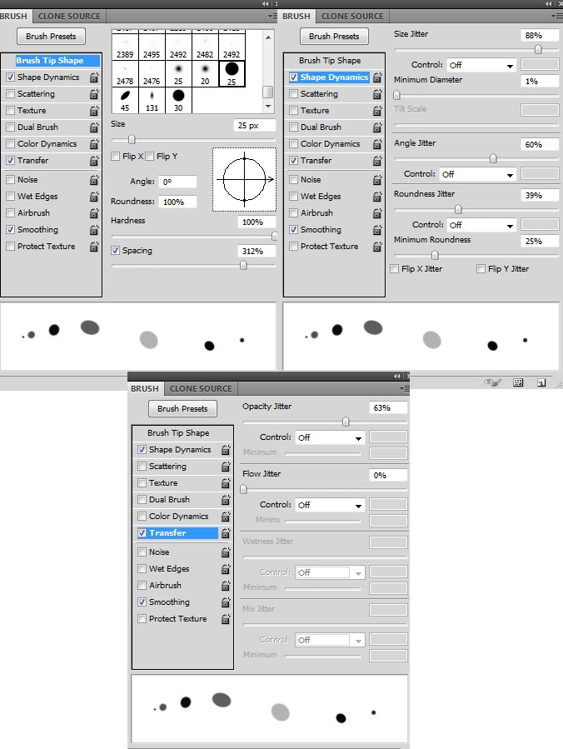Viewport: 563px width, 749px height.
Task: Click Brush Presets button in Transfer panel
Action: (182, 409)
